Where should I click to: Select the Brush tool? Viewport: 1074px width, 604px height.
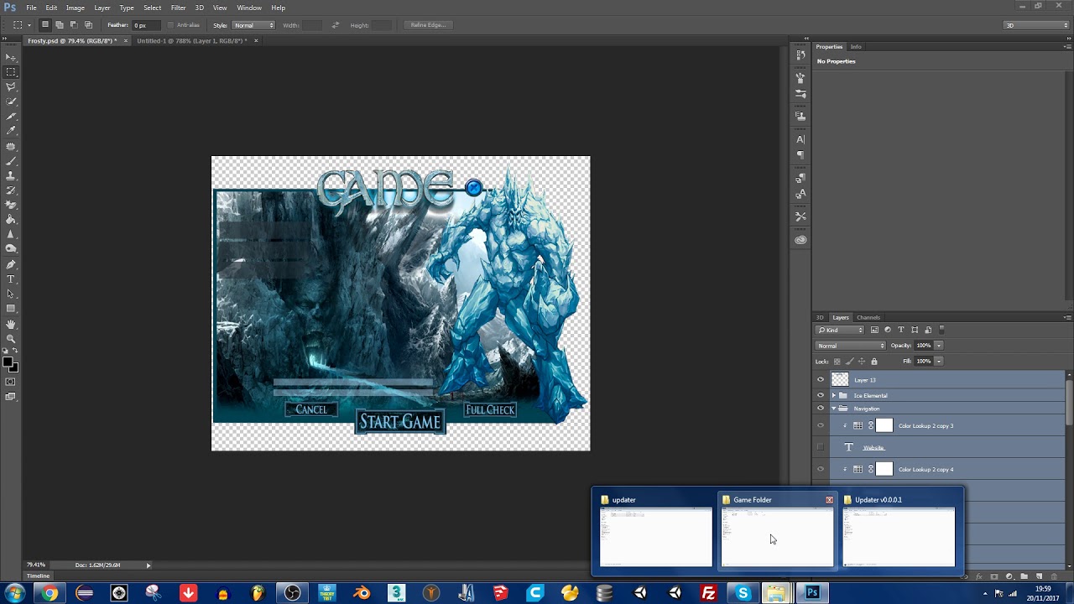(11, 160)
